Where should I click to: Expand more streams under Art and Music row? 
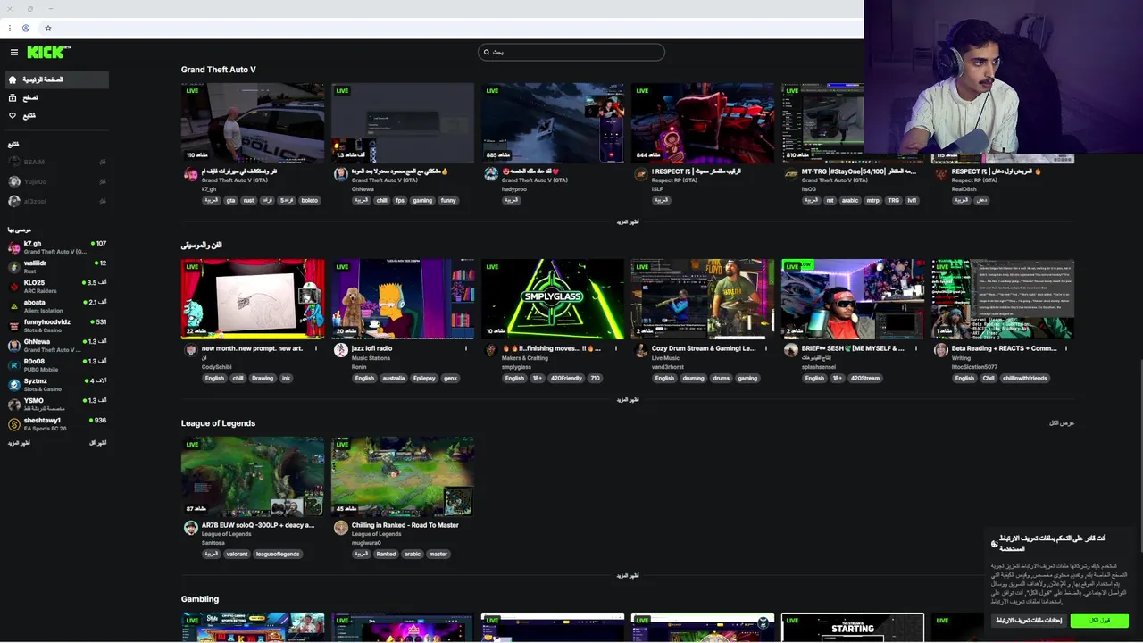pos(628,399)
